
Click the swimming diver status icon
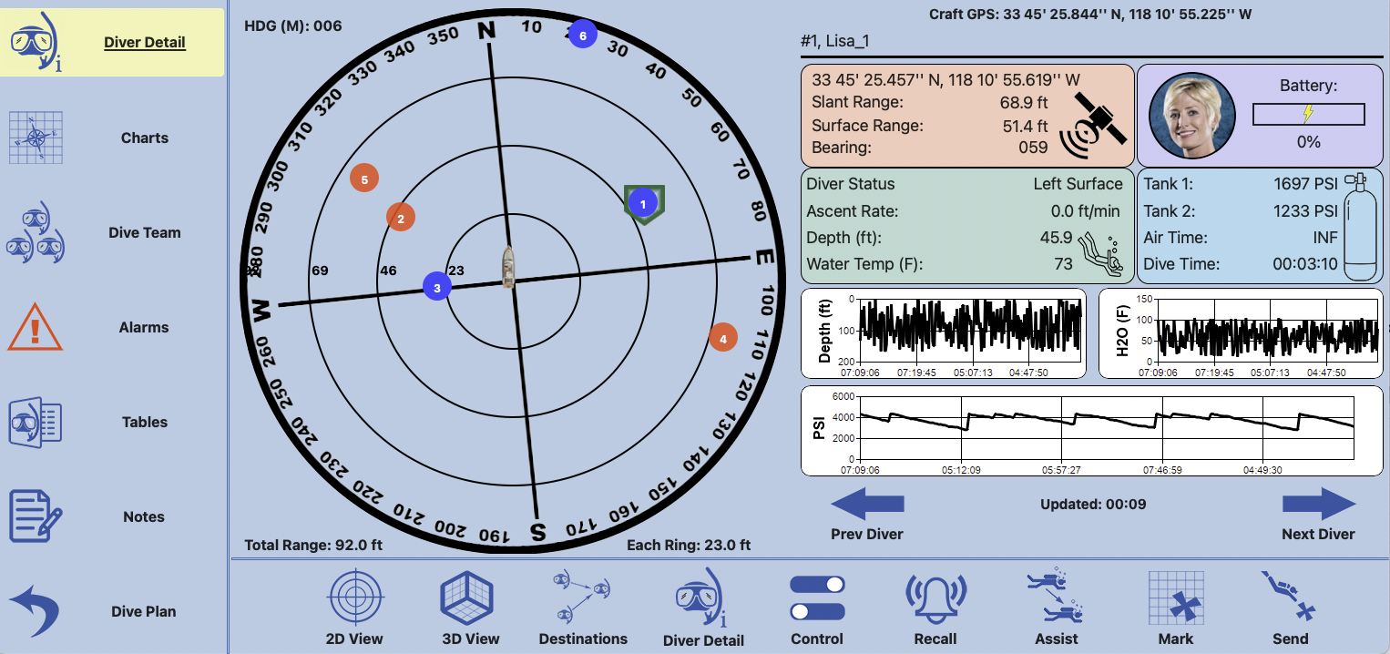pyautogui.click(x=1102, y=255)
